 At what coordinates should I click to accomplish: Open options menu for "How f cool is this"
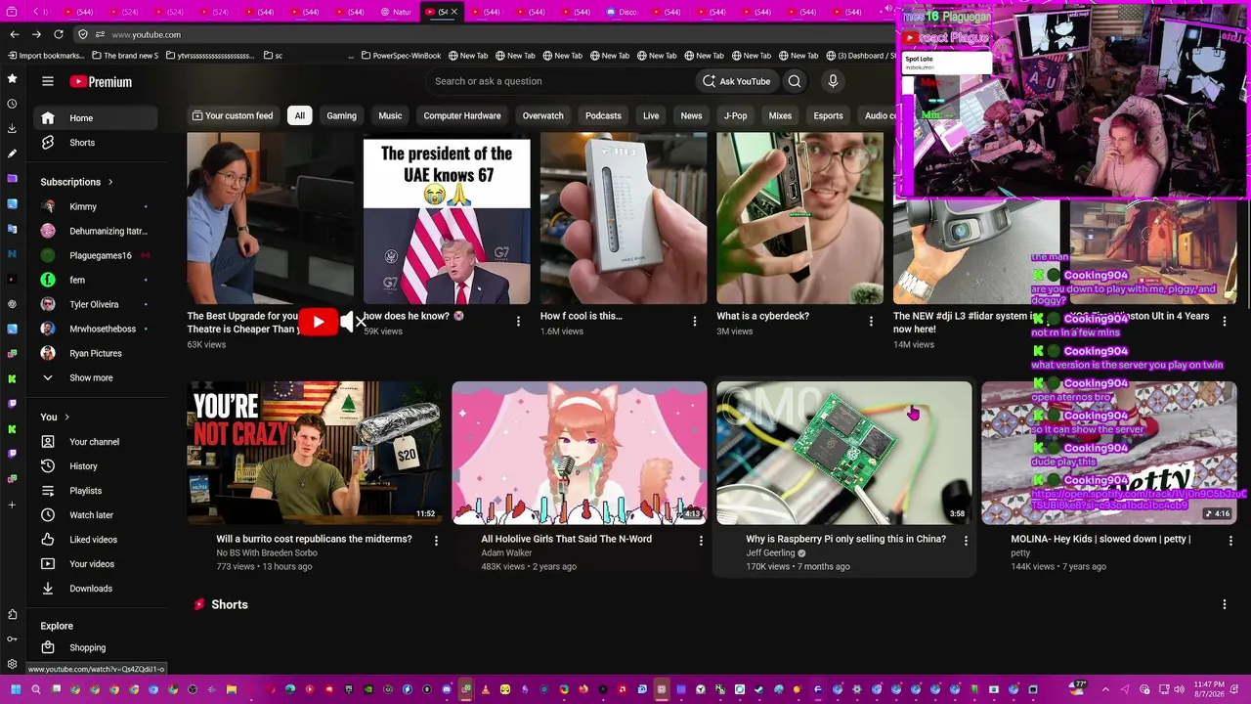pyautogui.click(x=695, y=321)
